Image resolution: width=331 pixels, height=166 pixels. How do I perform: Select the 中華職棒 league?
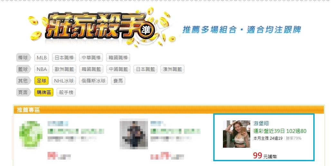click(x=91, y=57)
